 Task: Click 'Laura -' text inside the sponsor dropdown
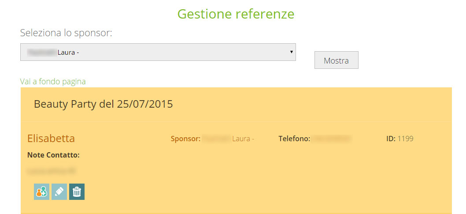[x=68, y=53]
